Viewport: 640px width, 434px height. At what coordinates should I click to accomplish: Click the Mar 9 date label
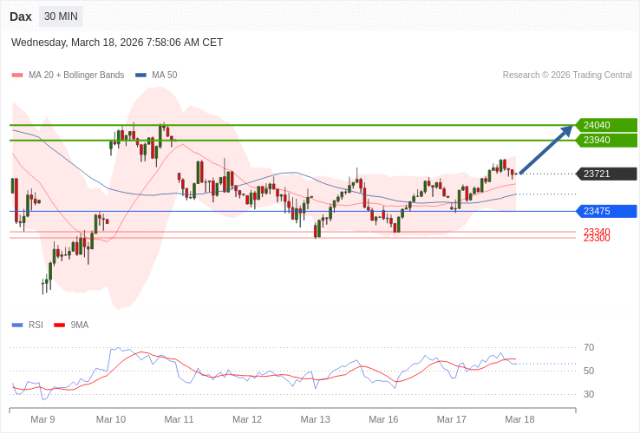point(42,419)
